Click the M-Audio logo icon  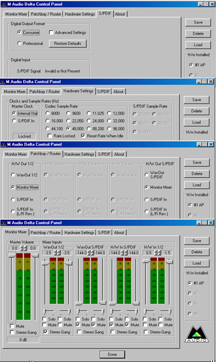point(197,334)
